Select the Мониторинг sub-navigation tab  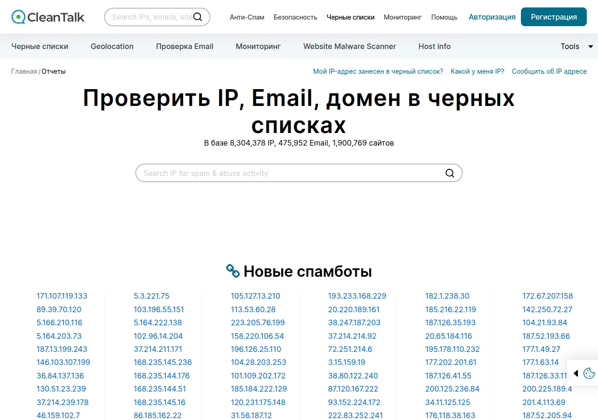(258, 46)
